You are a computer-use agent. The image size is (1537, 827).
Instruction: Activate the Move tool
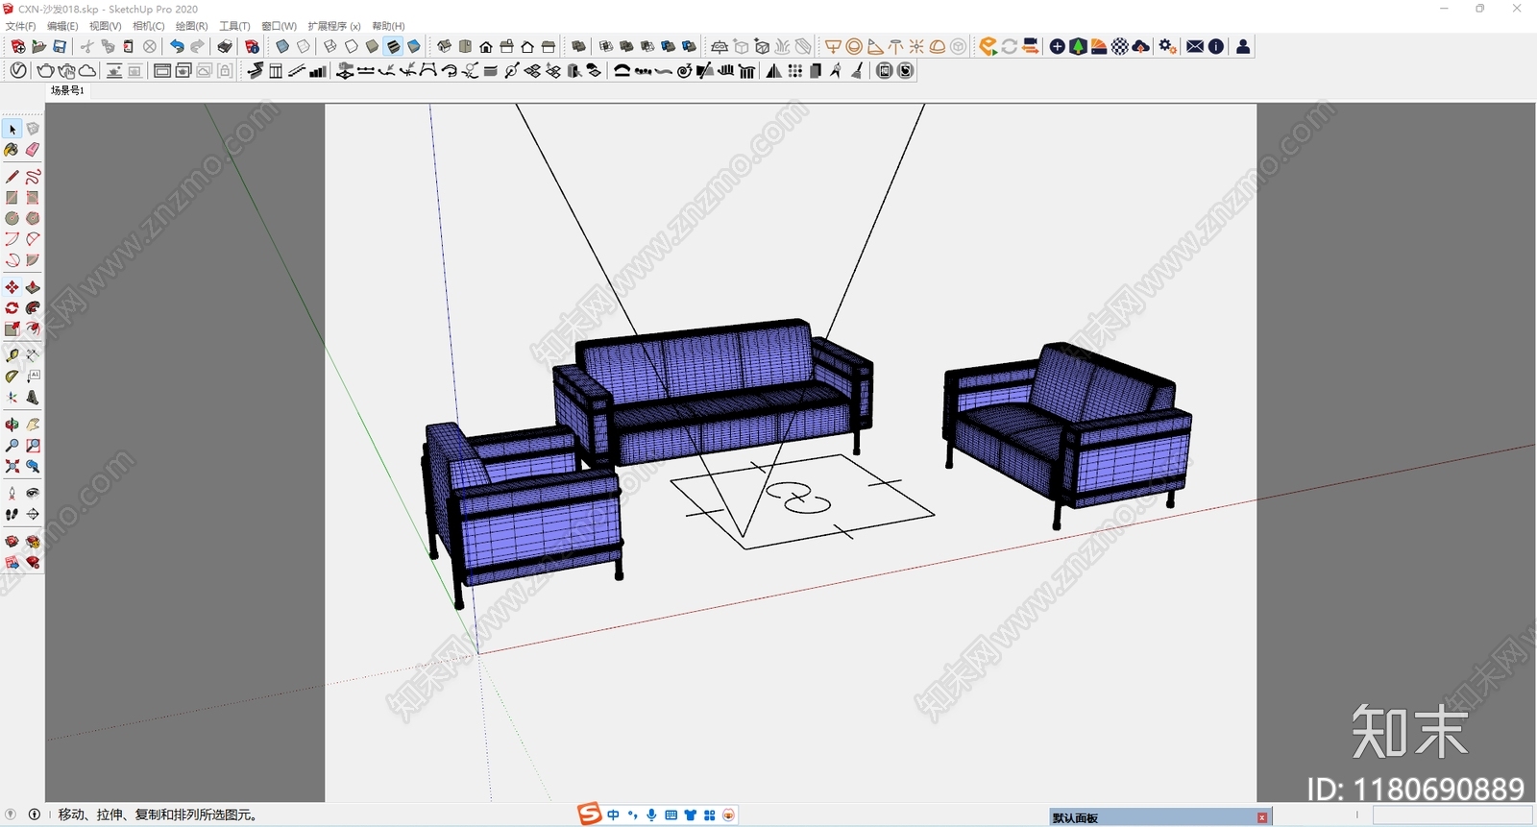(x=12, y=287)
